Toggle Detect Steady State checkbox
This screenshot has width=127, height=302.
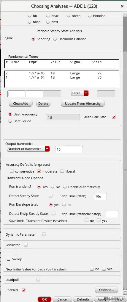[x=50, y=196]
